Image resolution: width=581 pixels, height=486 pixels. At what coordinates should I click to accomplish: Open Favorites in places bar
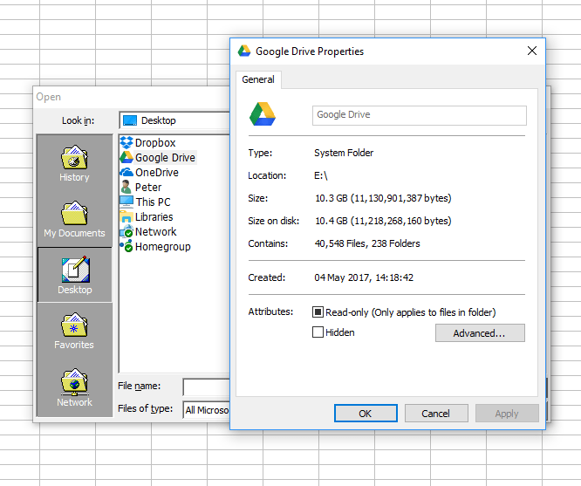(74, 331)
